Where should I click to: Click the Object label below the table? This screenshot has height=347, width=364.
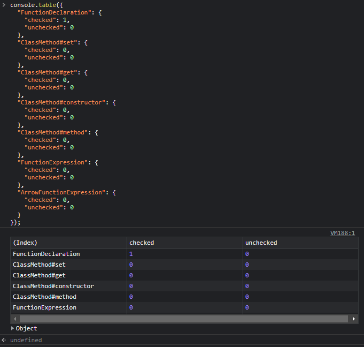click(26, 328)
